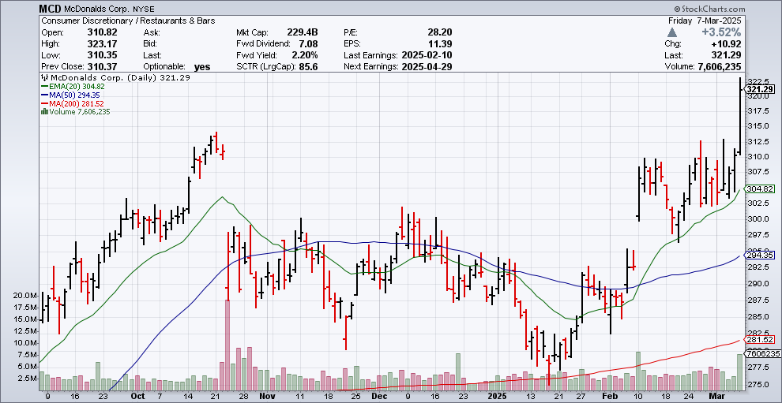Click the red MA(200) legend line marker
782x403 pixels.
click(45, 103)
